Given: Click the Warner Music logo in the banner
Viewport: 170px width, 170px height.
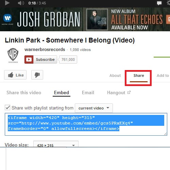Looking at the screenshot, I should [x=7, y=19].
